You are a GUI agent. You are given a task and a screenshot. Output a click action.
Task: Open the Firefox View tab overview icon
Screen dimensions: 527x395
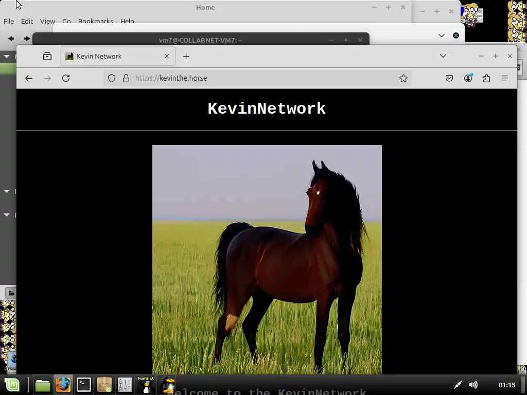[47, 56]
